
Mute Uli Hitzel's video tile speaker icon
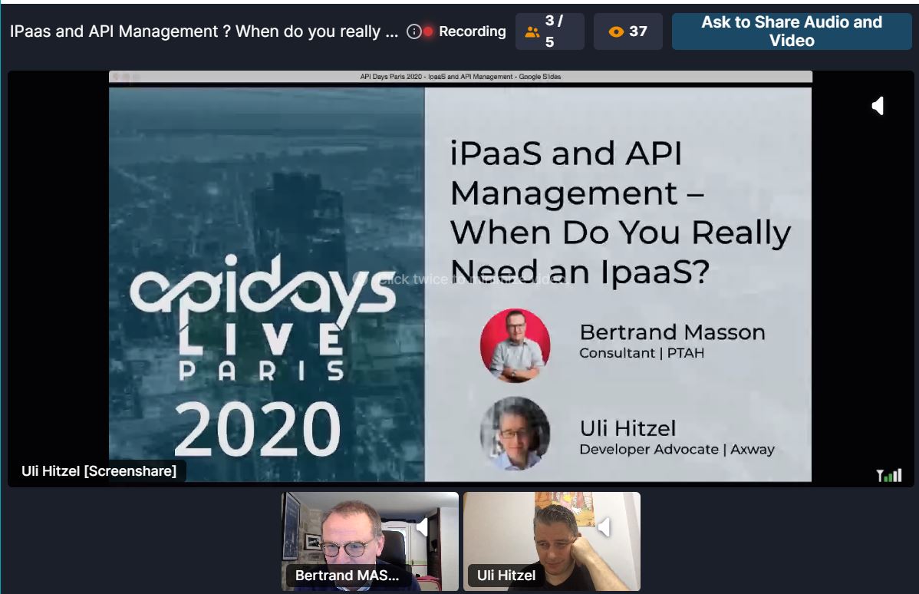pyautogui.click(x=604, y=528)
